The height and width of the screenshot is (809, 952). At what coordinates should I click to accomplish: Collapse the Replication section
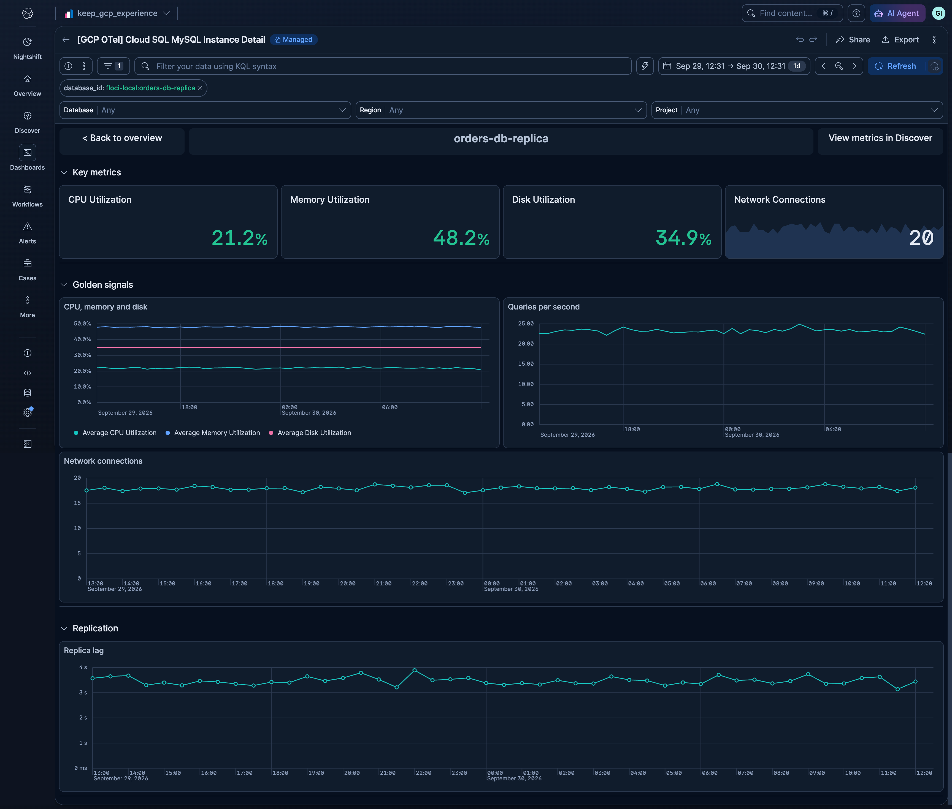64,628
